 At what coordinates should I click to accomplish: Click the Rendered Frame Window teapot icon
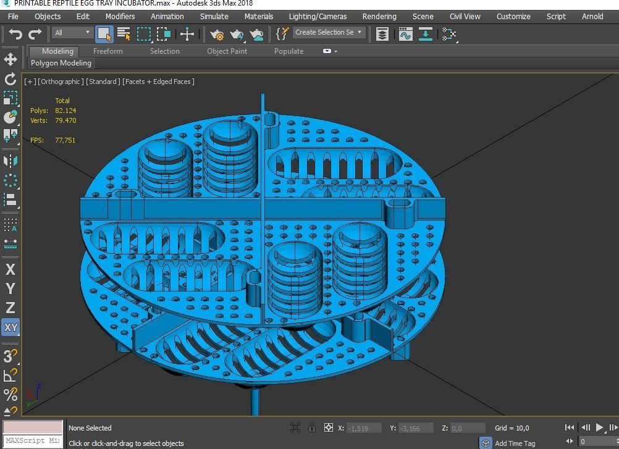[237, 35]
